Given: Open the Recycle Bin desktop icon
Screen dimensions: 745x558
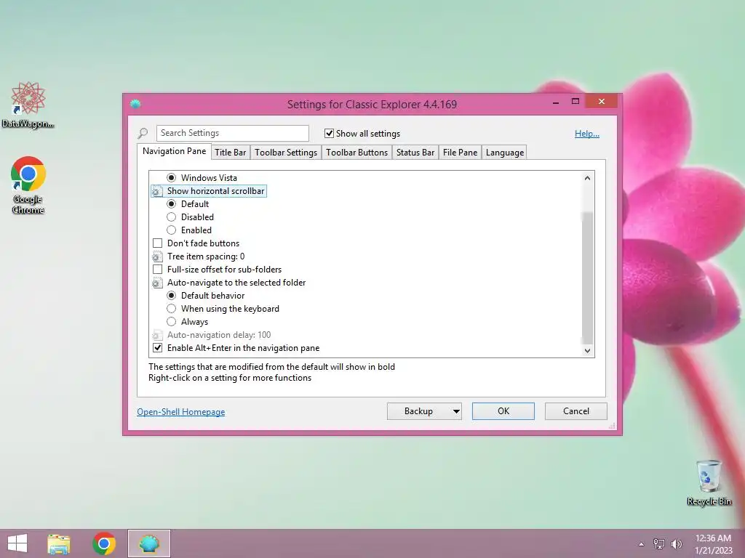Looking at the screenshot, I should click(709, 482).
